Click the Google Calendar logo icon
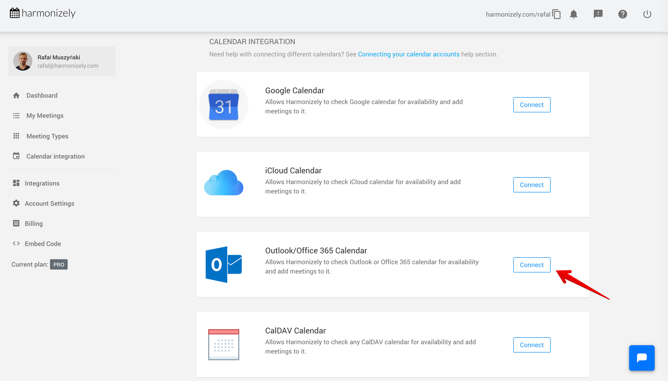The width and height of the screenshot is (668, 381). pos(223,105)
